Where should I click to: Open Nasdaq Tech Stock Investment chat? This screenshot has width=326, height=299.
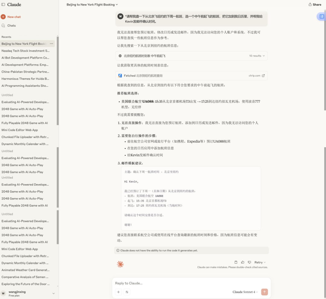pyautogui.click(x=26, y=51)
